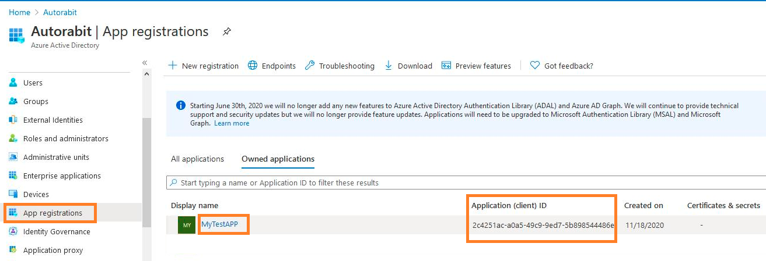766x261 pixels.
Task: Click the Application proxy icon
Action: point(13,250)
